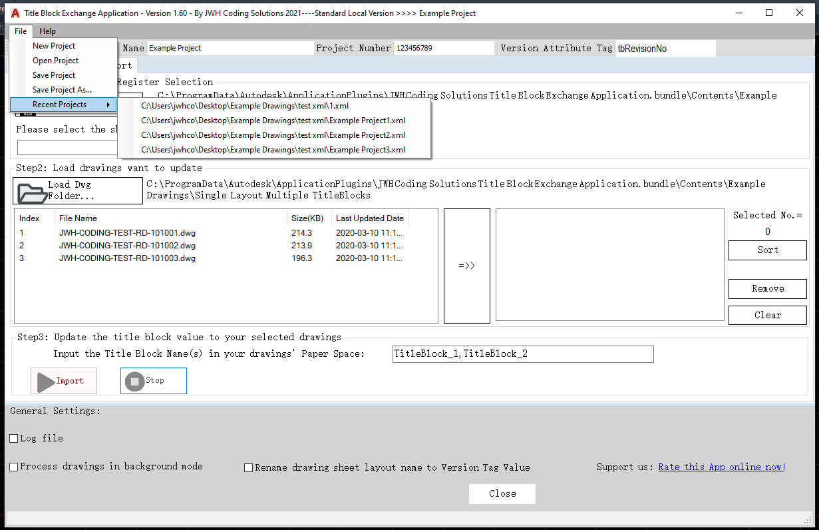Click the folder icon on Load Dwg Folder button
Viewport: 819px width, 530px height.
31,192
